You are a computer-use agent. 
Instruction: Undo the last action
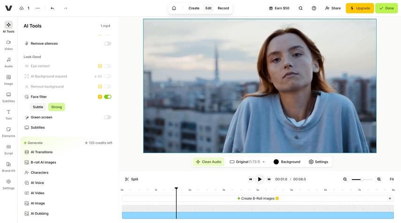click(x=53, y=8)
